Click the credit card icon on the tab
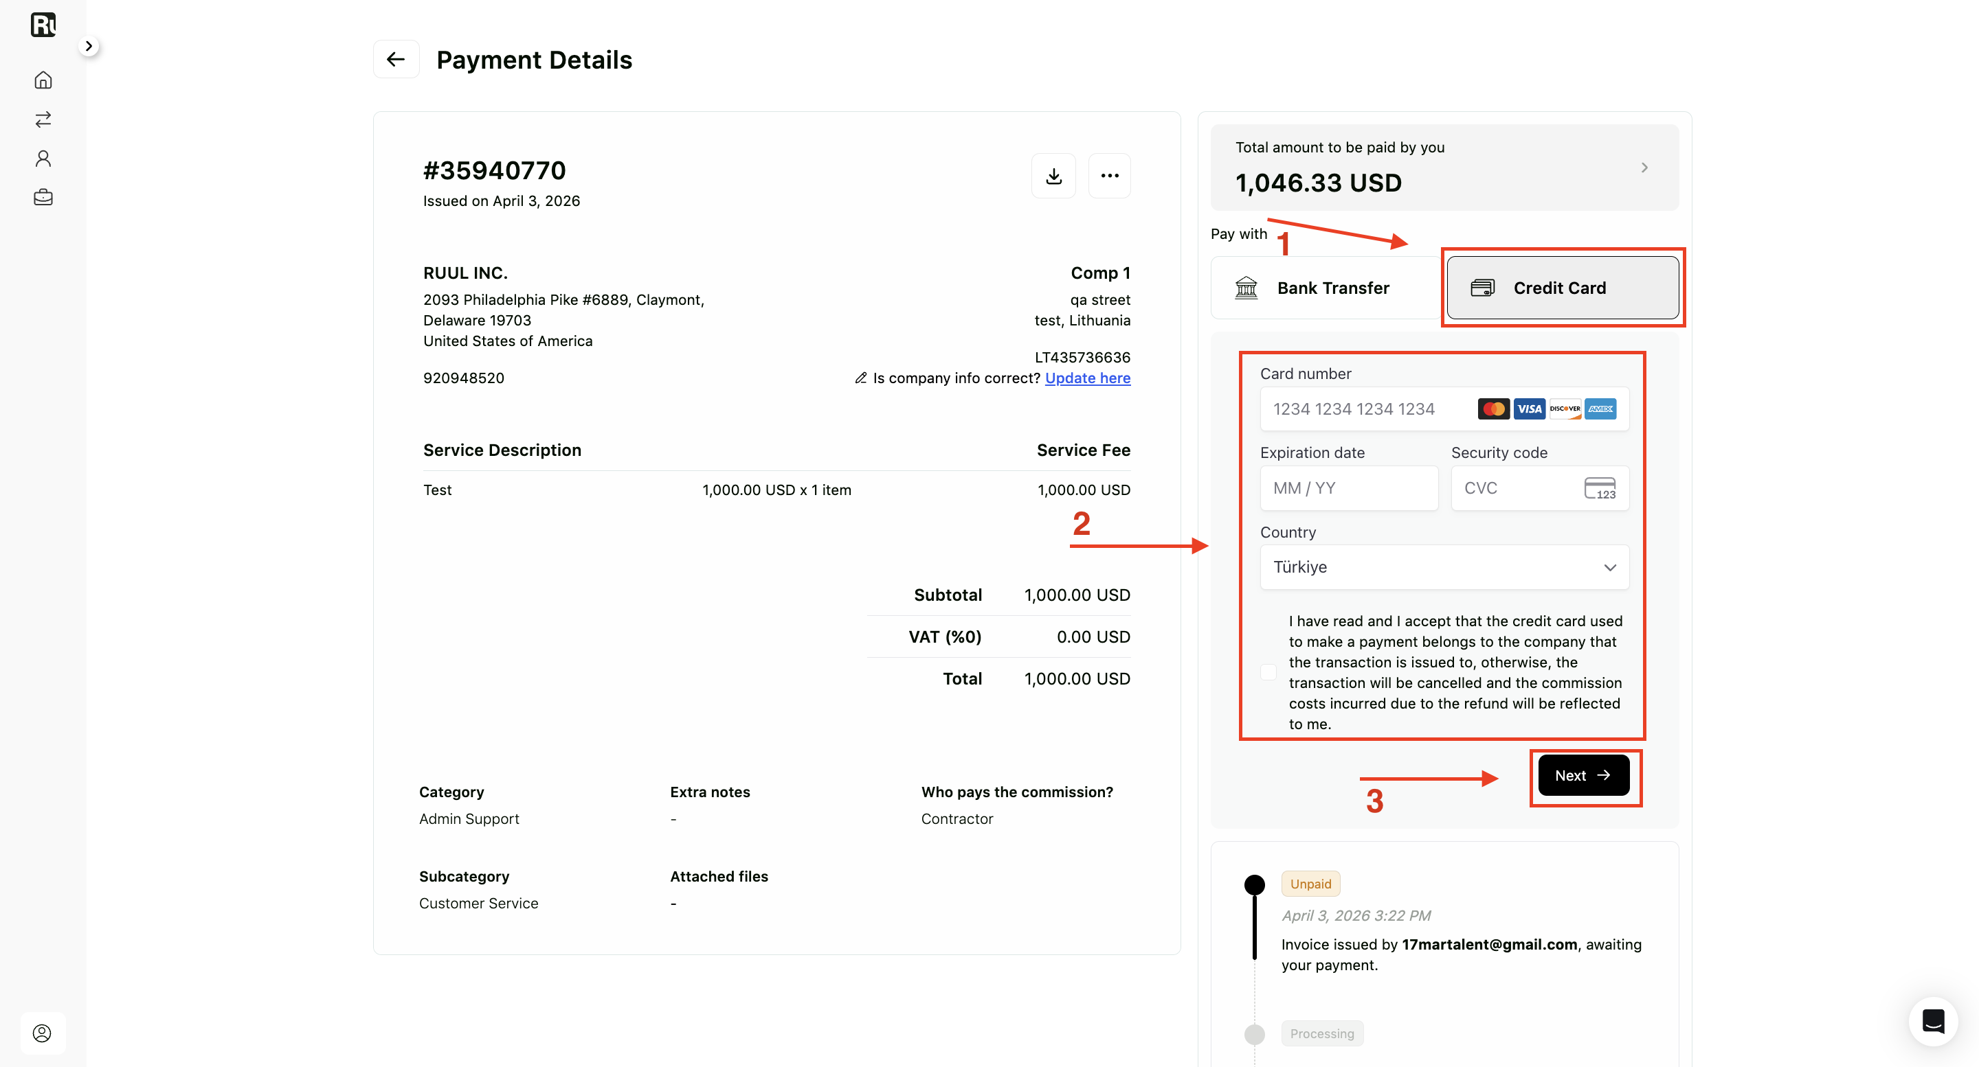Screen dimensions: 1979x1067 tap(1482, 288)
